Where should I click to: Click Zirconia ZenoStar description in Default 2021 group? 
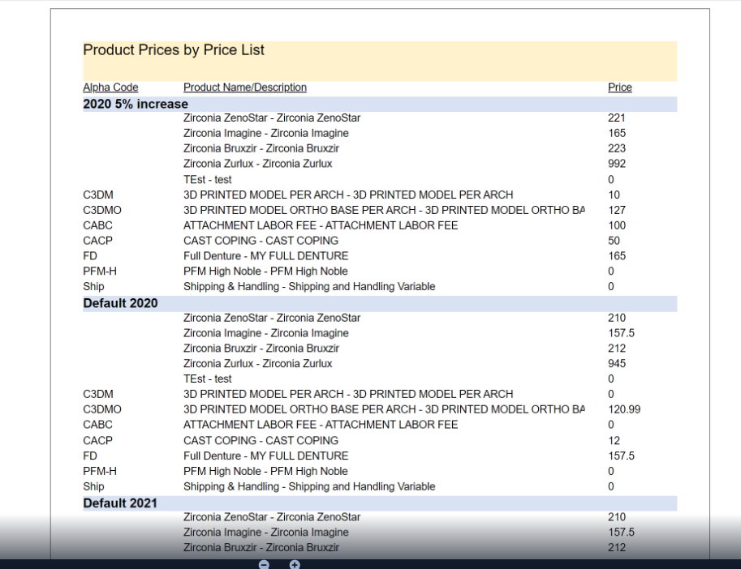coord(272,517)
